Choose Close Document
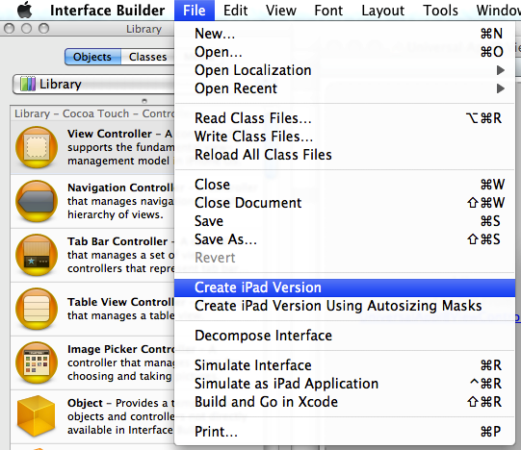Viewport: 521px width, 450px height. pyautogui.click(x=345, y=203)
